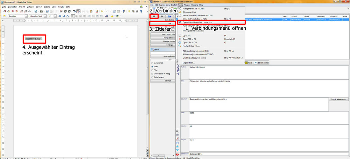Enable the Global search option

[152, 77]
